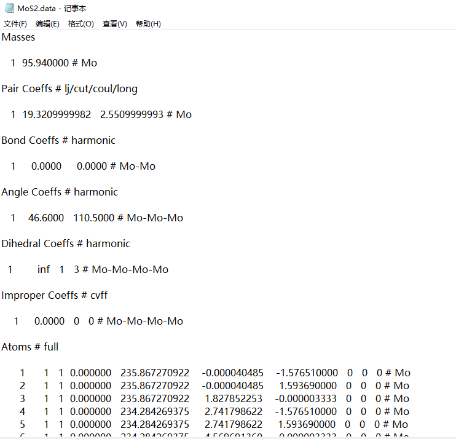Click the Notepad icon in title bar
The width and height of the screenshot is (456, 439).
point(9,8)
